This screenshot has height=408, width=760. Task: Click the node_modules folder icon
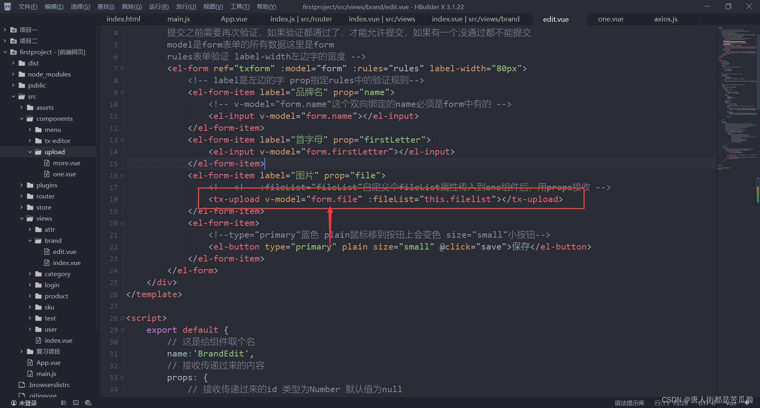tap(22, 74)
